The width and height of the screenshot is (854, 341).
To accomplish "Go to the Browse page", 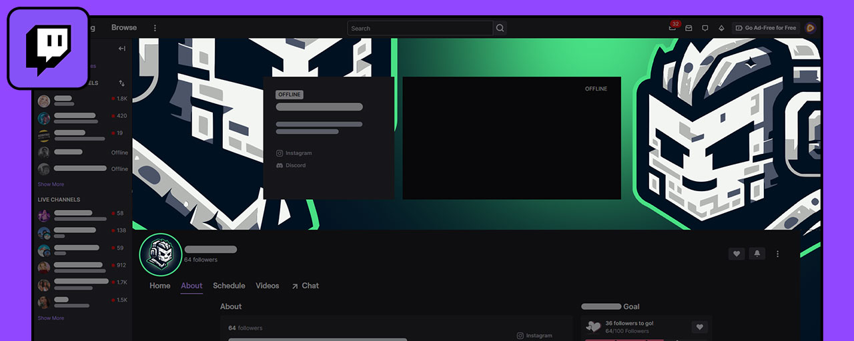I will pyautogui.click(x=124, y=28).
